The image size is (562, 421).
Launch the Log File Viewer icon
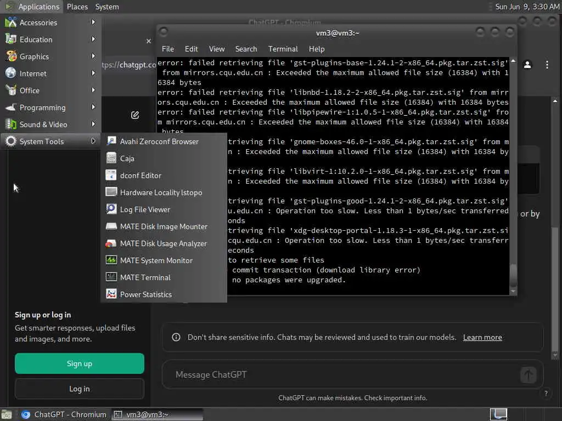[x=111, y=209]
